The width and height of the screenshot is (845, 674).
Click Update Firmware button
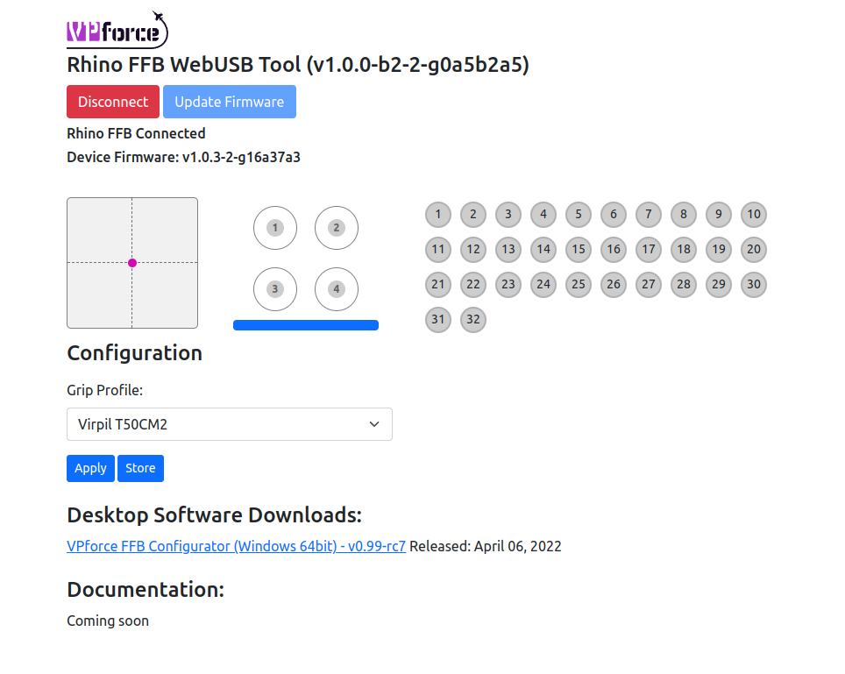coord(230,102)
